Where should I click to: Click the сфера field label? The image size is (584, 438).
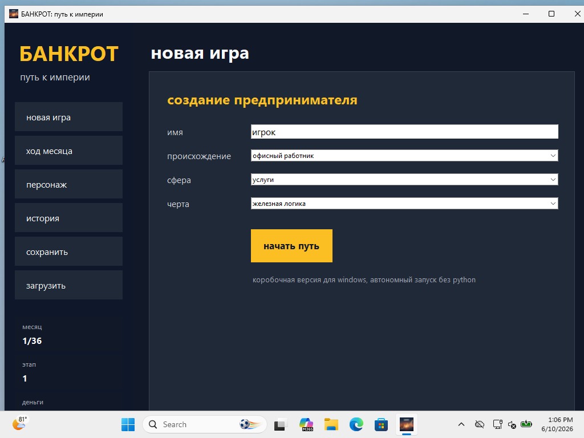179,180
